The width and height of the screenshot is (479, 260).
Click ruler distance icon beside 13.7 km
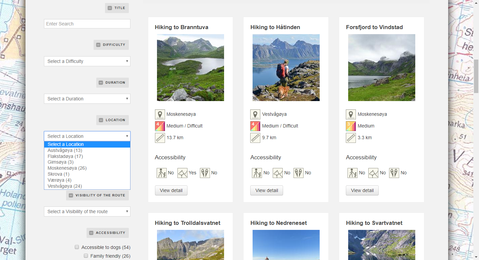tap(160, 138)
